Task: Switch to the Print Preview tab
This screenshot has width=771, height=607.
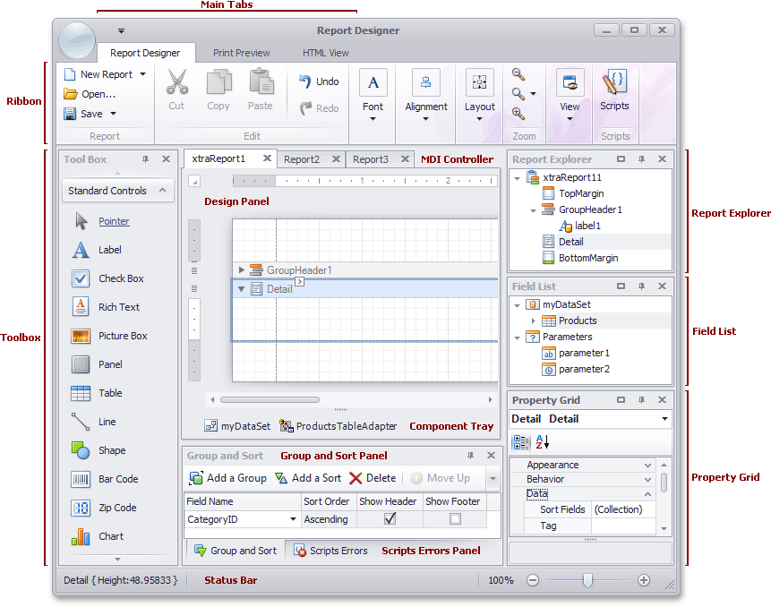Action: click(x=242, y=53)
